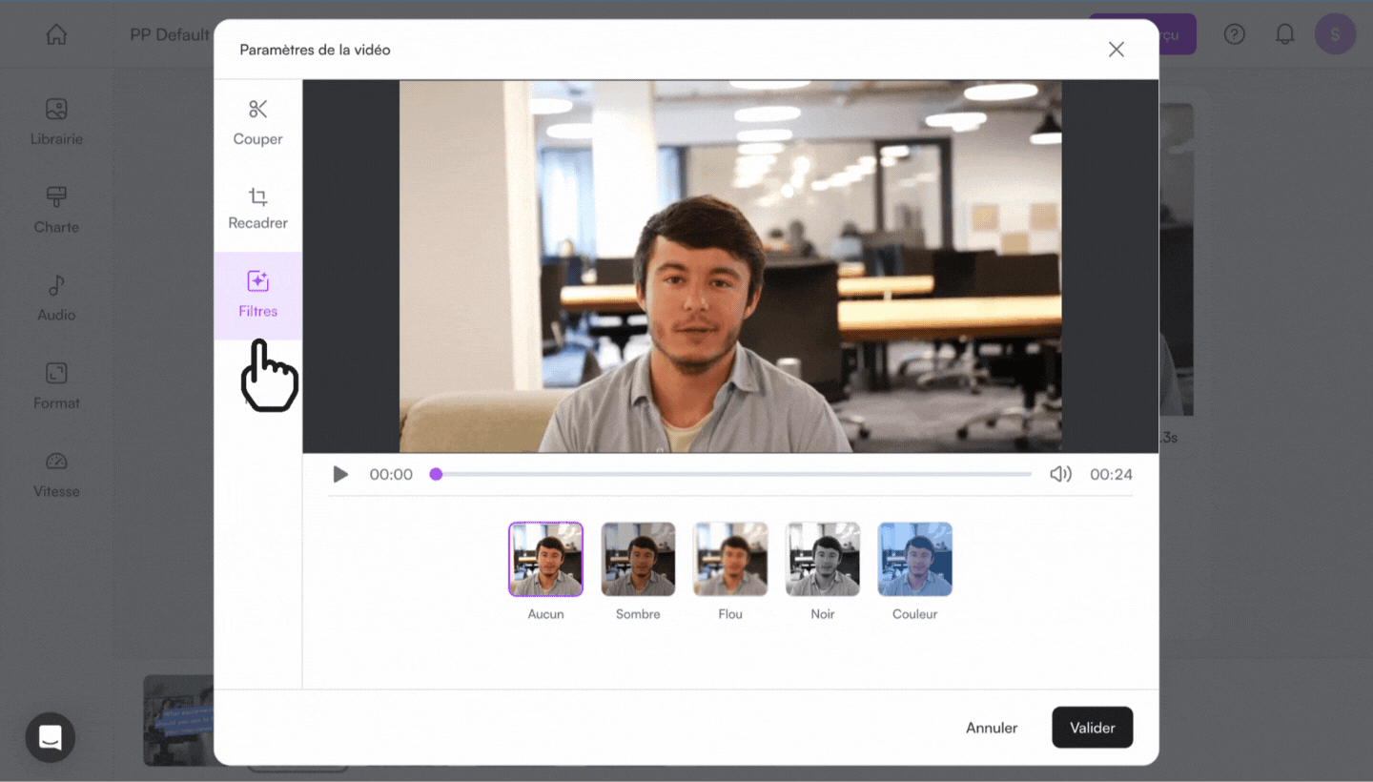Select the Aucun filter thumbnail
Screen dimensions: 1373x782
(x=545, y=559)
